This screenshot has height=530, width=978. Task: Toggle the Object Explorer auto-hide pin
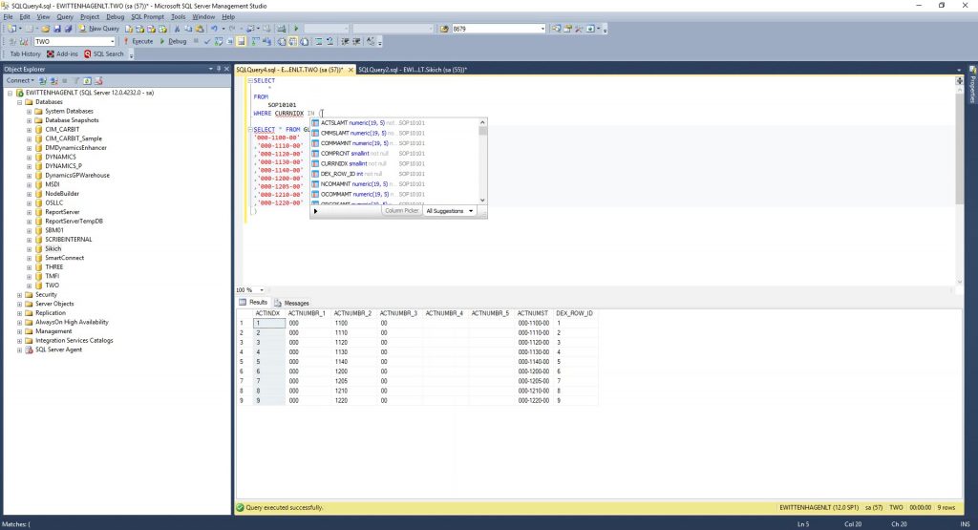tap(219, 69)
